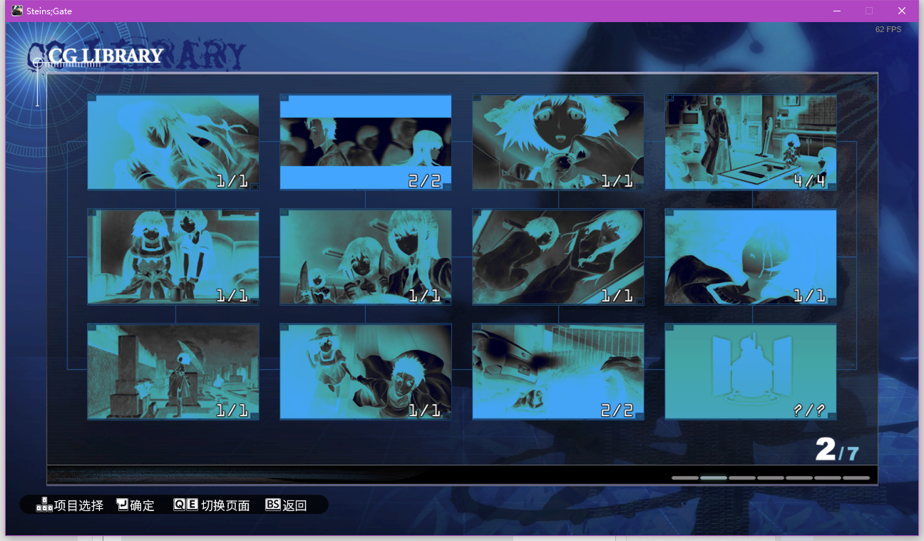Image resolution: width=924 pixels, height=541 pixels.
Task: Click the CG LIBRARY heading
Action: tap(106, 56)
